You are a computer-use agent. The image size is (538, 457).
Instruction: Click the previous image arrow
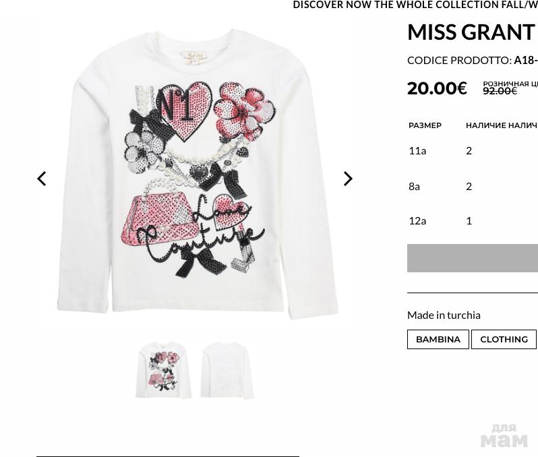click(x=42, y=179)
